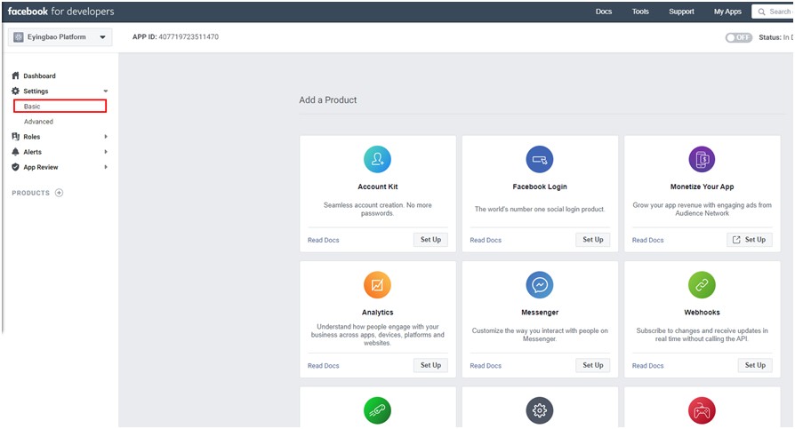The width and height of the screenshot is (795, 429).
Task: Toggle the app status OFF switch
Action: [x=738, y=37]
